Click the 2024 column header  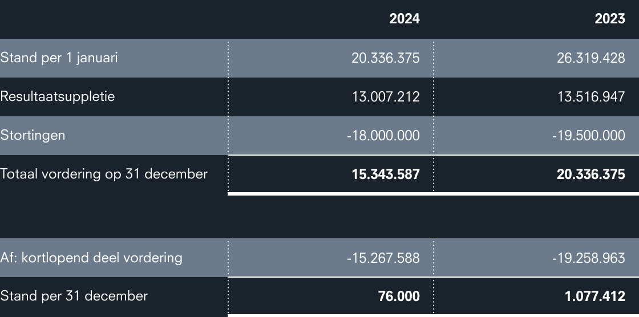(404, 19)
